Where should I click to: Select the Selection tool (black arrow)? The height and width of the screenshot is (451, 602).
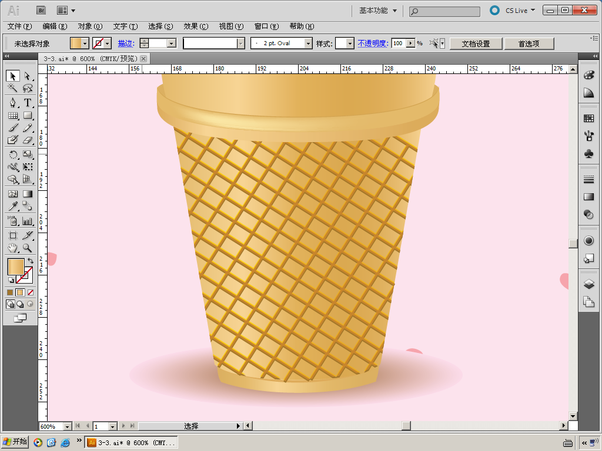click(x=13, y=76)
